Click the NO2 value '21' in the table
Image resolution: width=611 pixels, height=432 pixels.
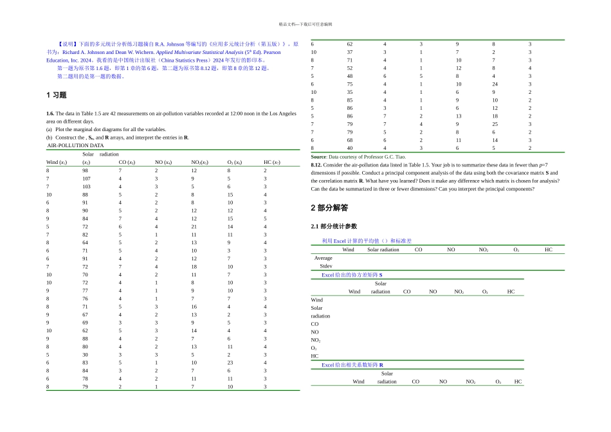tap(194, 227)
